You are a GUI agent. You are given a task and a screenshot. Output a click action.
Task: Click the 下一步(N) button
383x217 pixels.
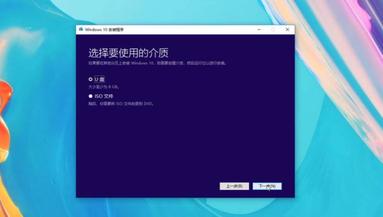[x=267, y=186]
